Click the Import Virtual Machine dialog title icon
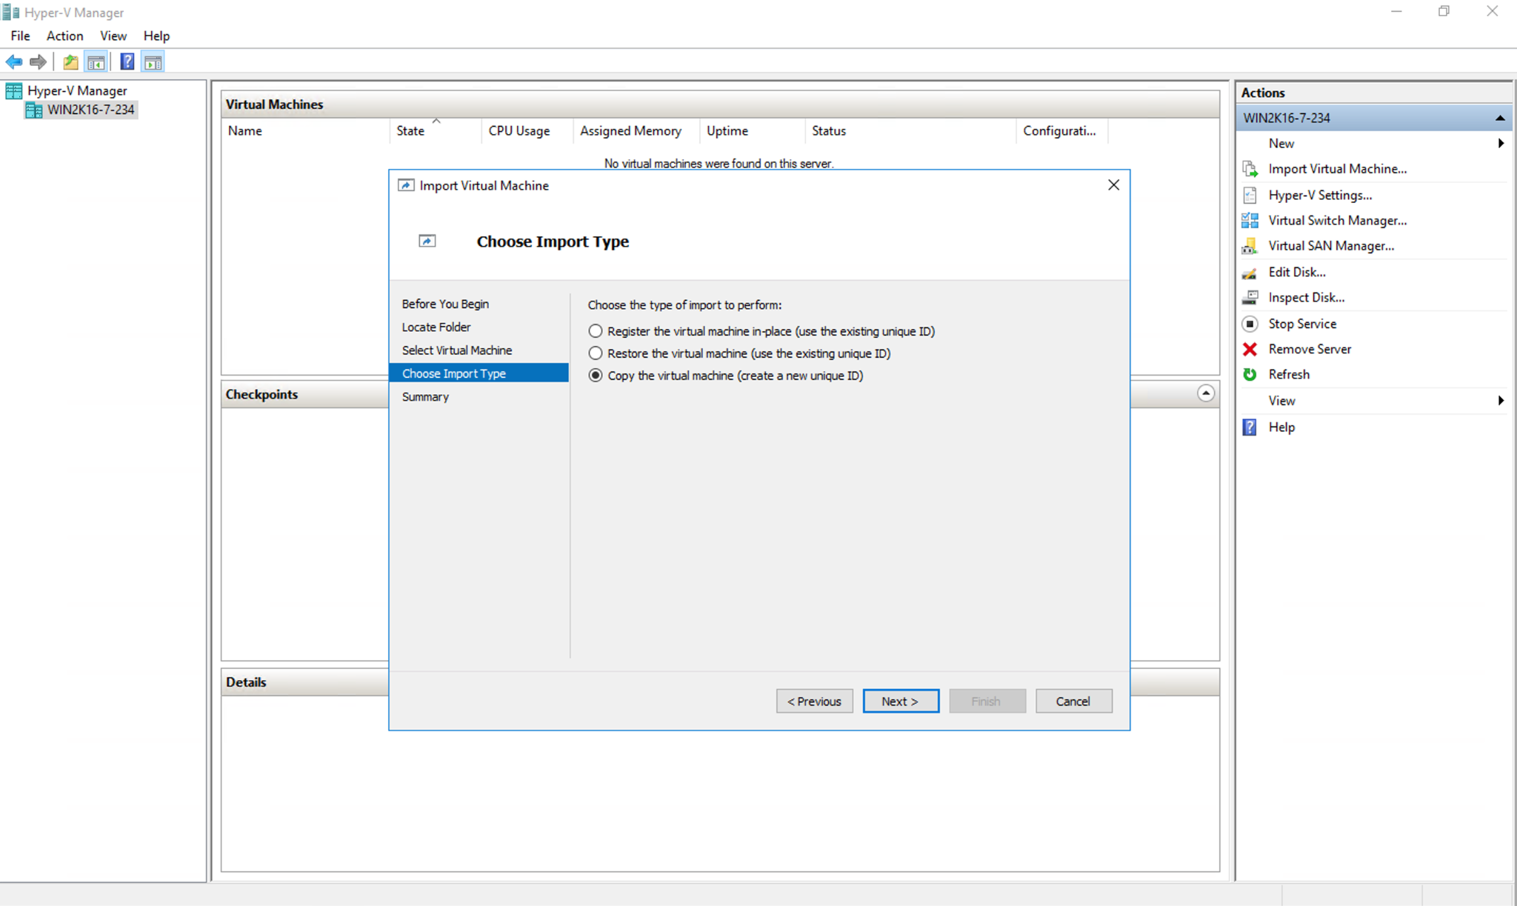This screenshot has width=1517, height=906. (x=406, y=185)
